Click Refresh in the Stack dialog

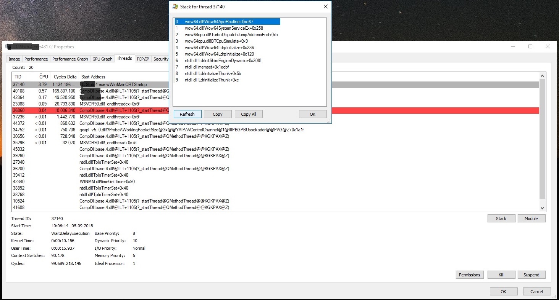[x=187, y=114]
